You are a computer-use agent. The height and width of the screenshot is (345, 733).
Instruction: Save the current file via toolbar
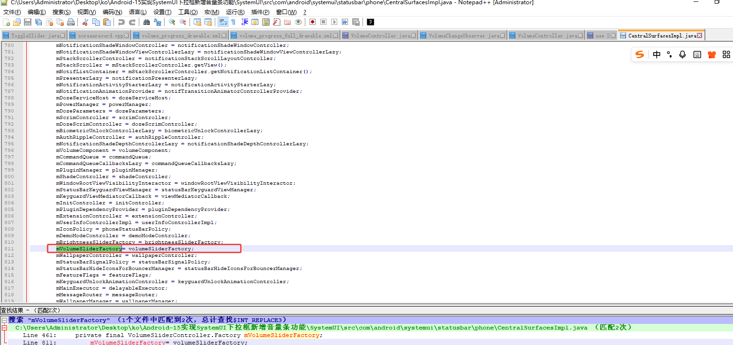pyautogui.click(x=28, y=22)
